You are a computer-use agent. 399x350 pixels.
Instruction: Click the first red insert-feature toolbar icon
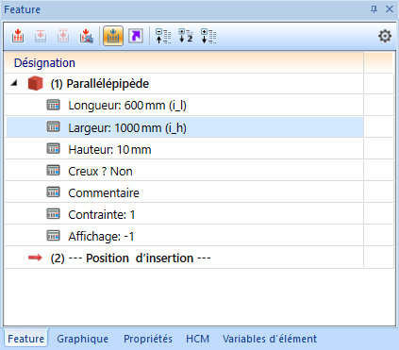click(x=18, y=36)
